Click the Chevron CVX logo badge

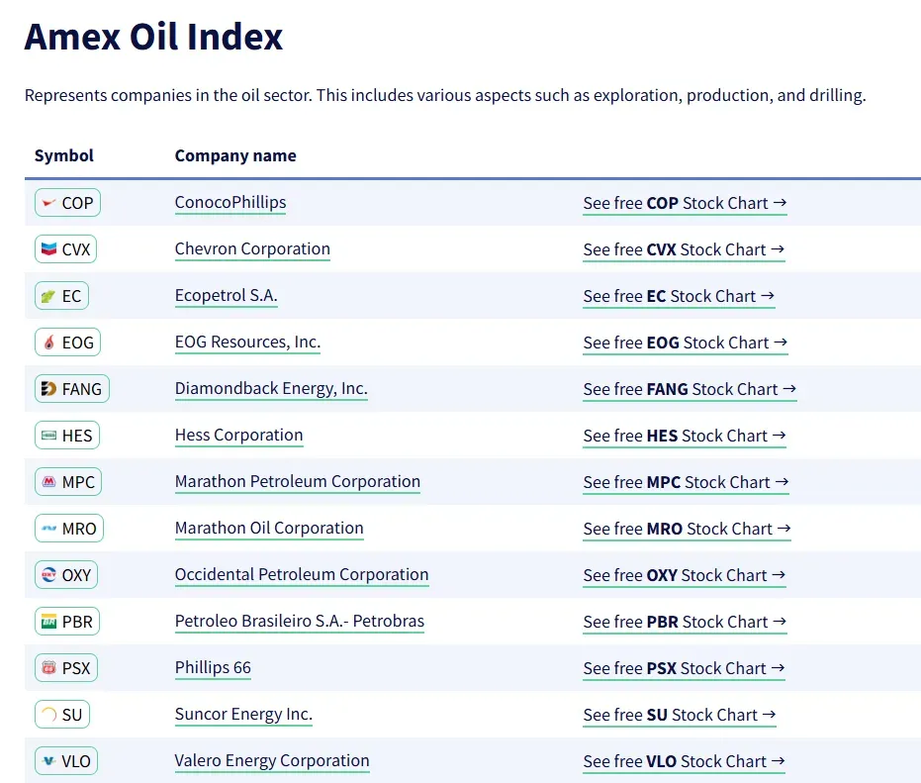tap(66, 249)
